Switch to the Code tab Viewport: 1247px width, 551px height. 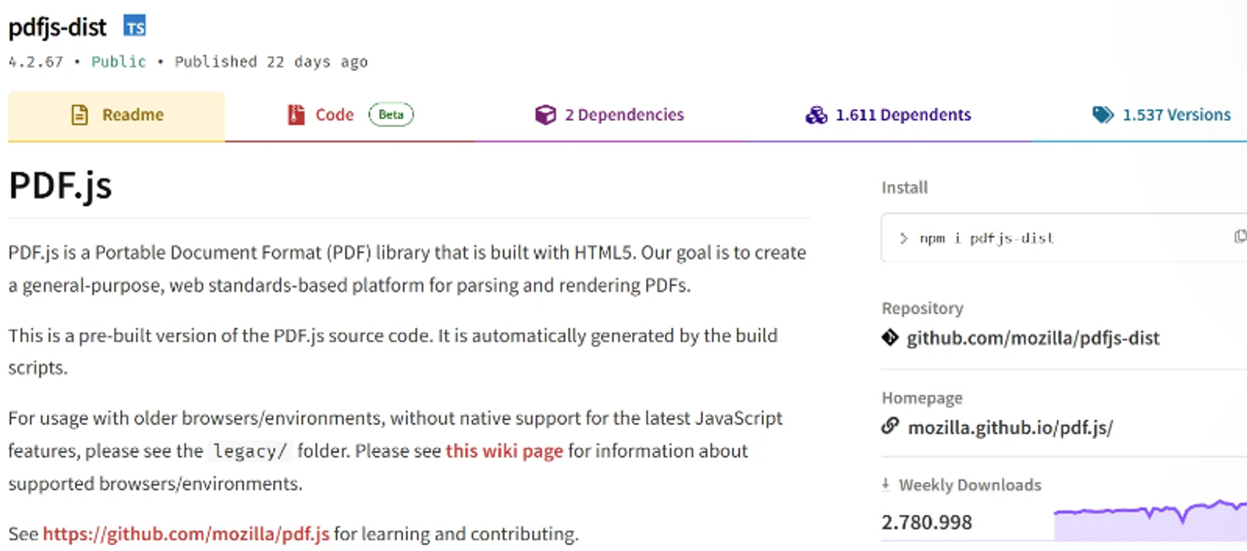tap(350, 115)
